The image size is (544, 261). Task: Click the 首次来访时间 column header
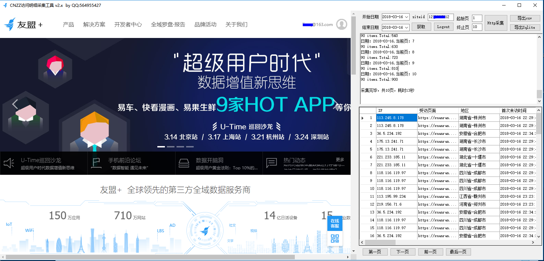pyautogui.click(x=518, y=110)
